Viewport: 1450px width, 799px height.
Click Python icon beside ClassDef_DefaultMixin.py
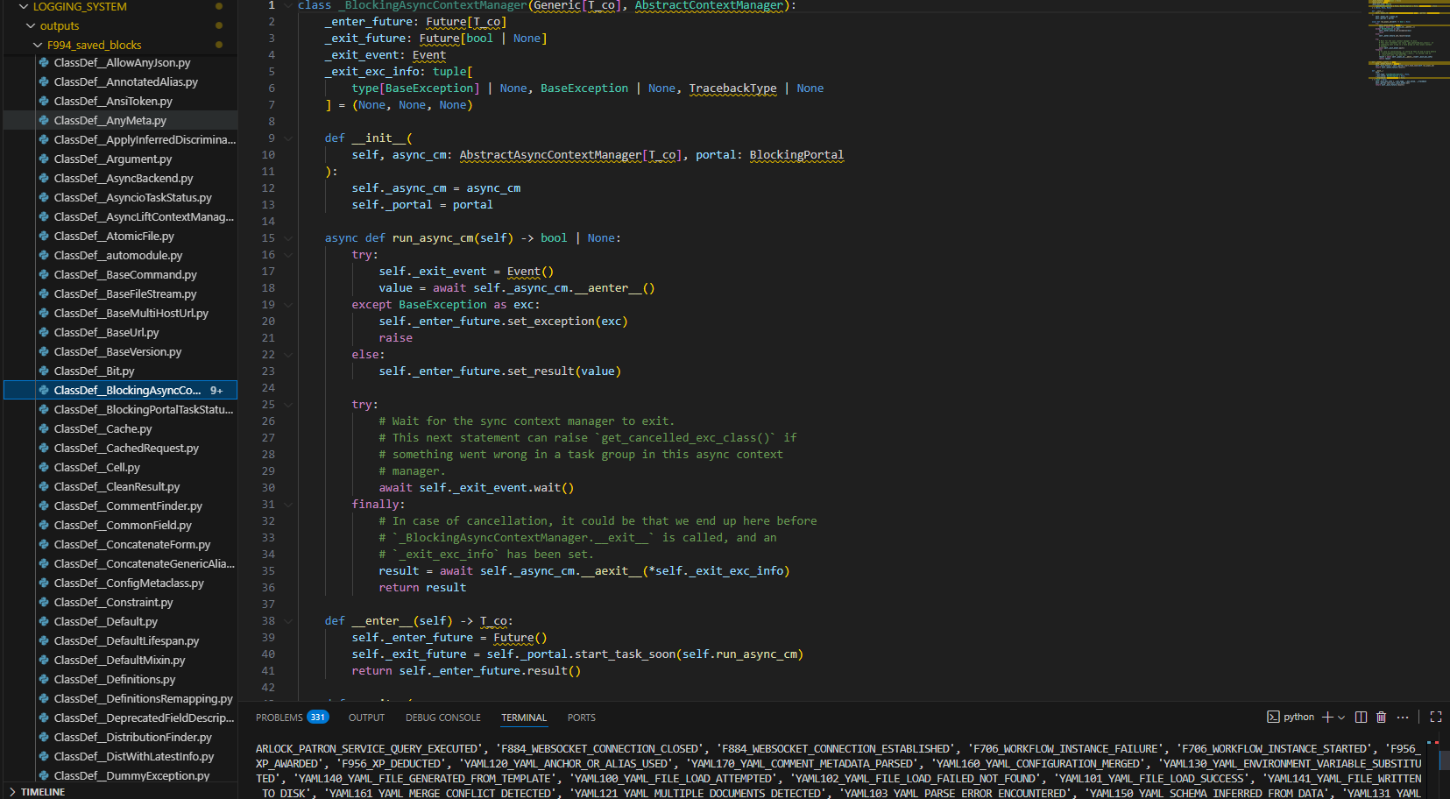44,660
